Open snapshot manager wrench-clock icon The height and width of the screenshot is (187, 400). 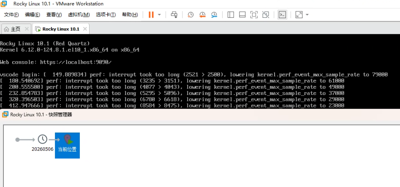pos(214,15)
